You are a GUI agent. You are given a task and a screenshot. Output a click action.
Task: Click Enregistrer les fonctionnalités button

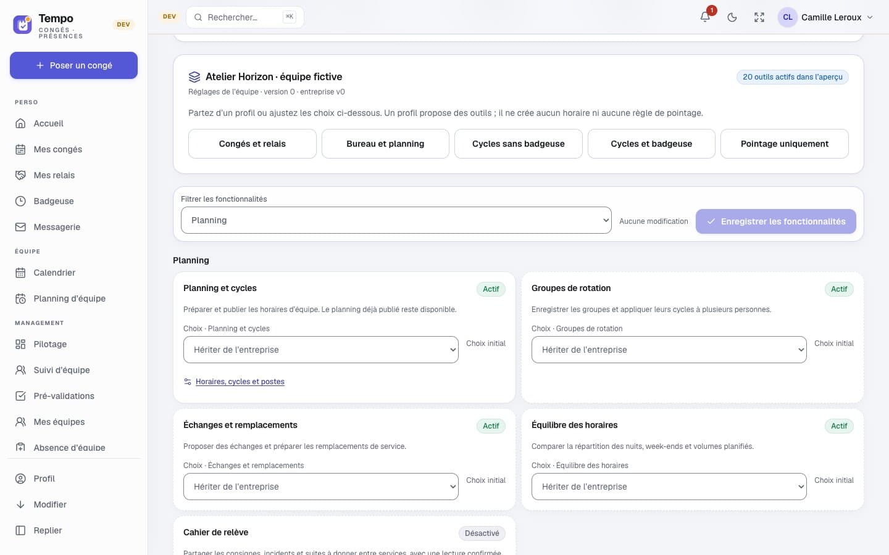(776, 221)
